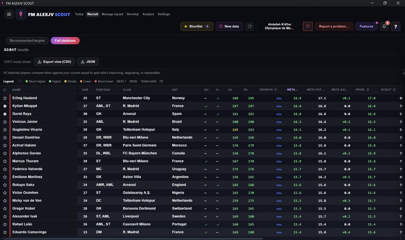The height and width of the screenshot is (240, 405).
Task: Star Marcus Thuram for the shortlist
Action: click(5, 161)
